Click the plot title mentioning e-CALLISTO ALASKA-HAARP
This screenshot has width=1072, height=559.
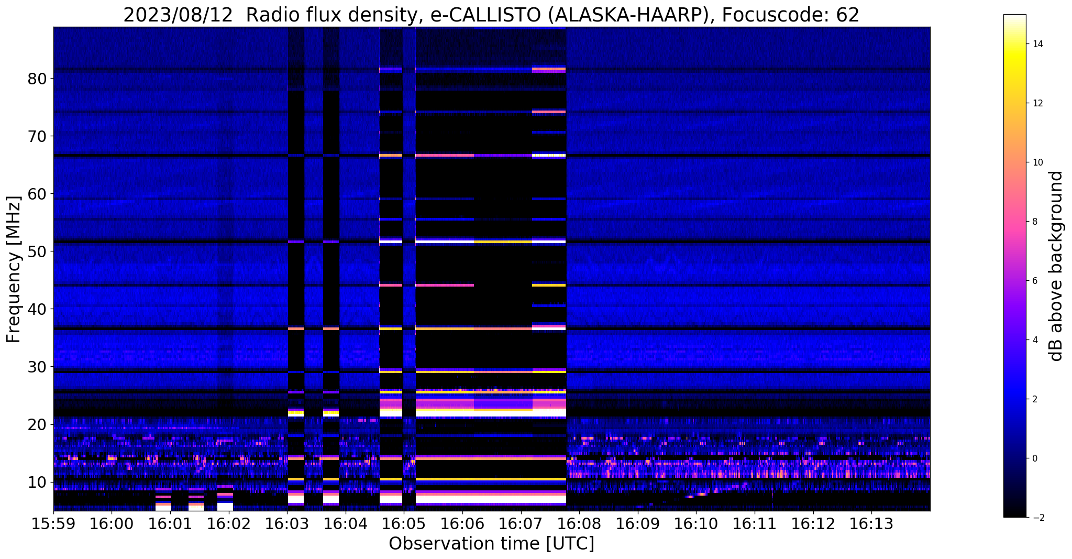491,15
